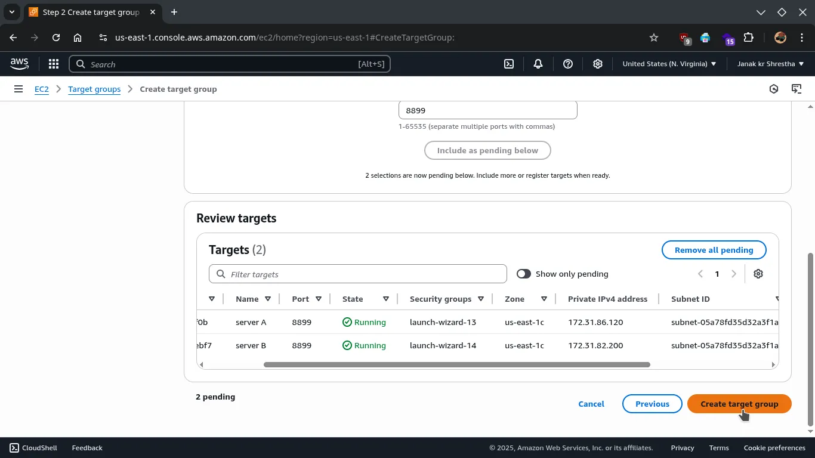Bookmark this page with star icon
Image resolution: width=815 pixels, height=458 pixels.
(x=654, y=38)
